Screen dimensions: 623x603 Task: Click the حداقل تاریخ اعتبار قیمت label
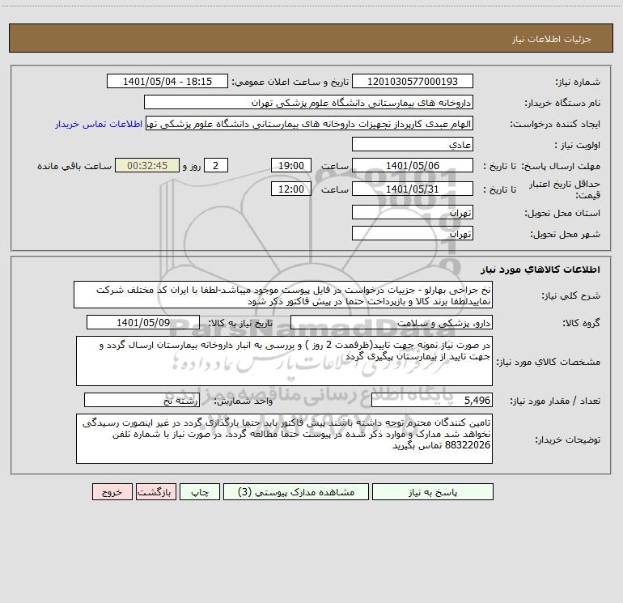[x=564, y=189]
